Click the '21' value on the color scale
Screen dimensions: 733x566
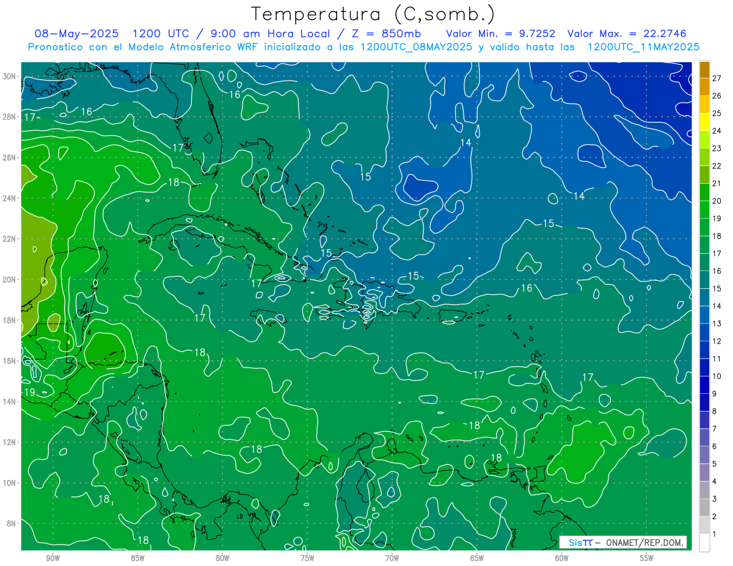coord(717,183)
